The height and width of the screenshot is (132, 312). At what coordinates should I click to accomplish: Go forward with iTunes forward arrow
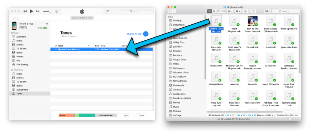tap(17, 18)
